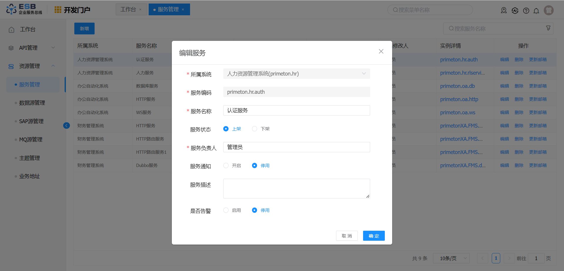Image resolution: width=564 pixels, height=271 pixels.
Task: Click the app grid icon beside 开发门户
Action: click(x=58, y=10)
